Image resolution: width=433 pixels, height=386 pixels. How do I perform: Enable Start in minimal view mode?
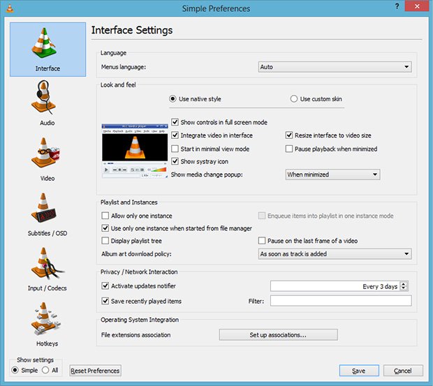tap(175, 149)
